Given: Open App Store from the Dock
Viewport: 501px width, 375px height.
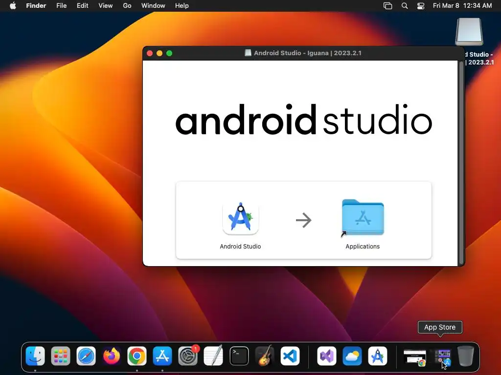Looking at the screenshot, I should click(x=162, y=355).
